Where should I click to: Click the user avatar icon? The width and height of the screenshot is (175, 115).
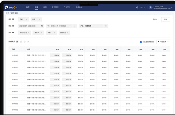pyautogui.click(x=151, y=8)
